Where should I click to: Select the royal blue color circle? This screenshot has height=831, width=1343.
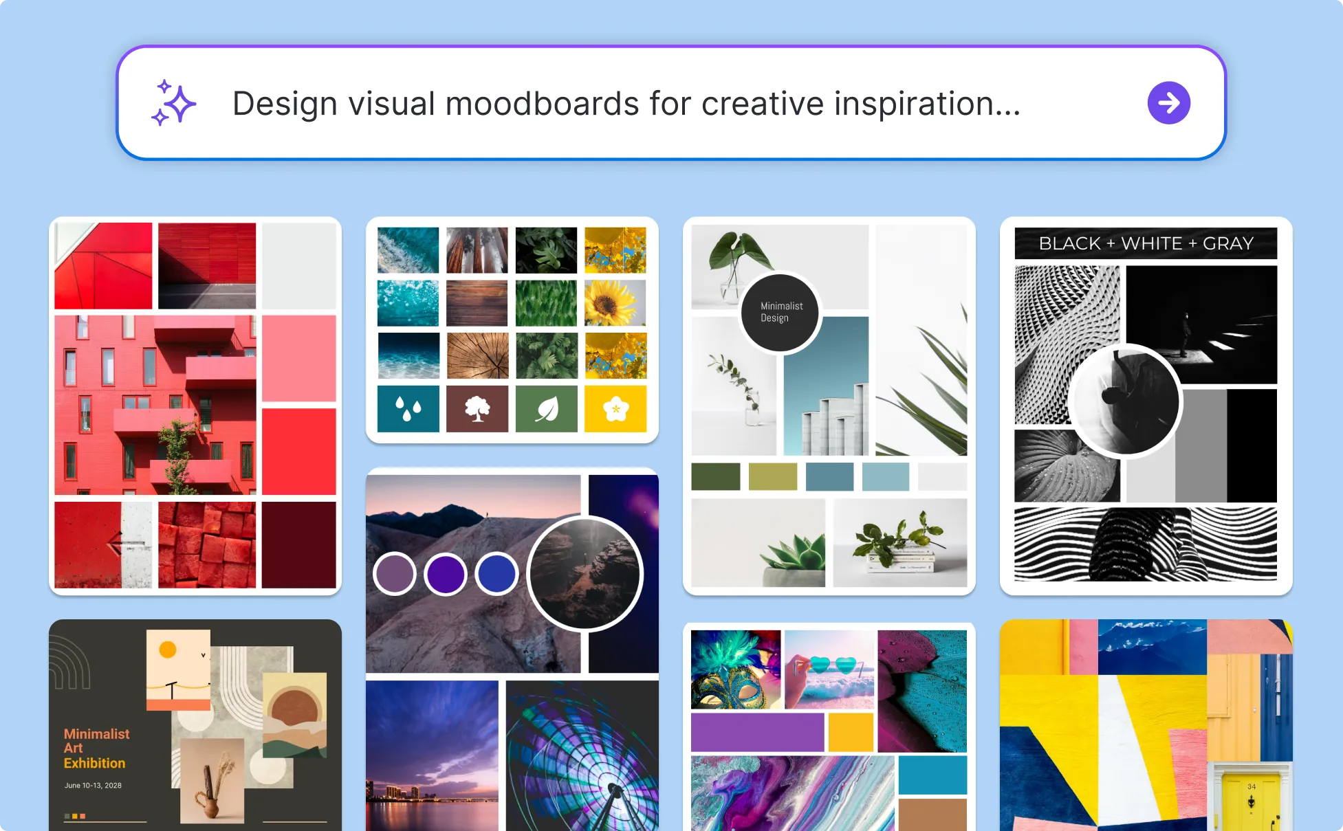pos(496,573)
